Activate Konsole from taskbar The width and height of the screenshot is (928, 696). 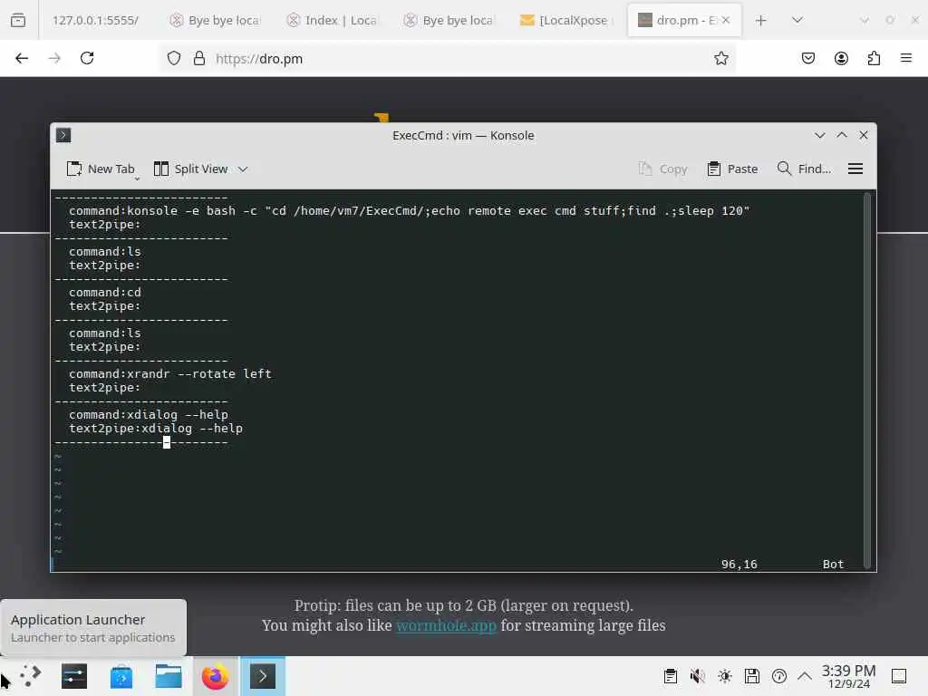point(262,676)
